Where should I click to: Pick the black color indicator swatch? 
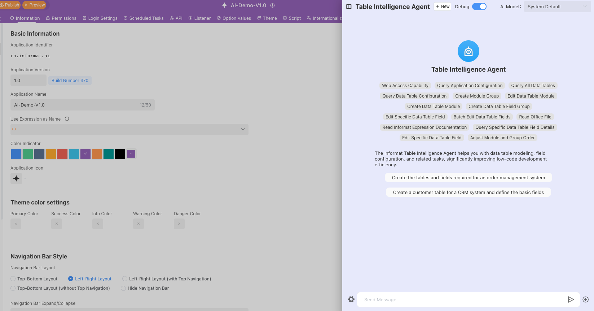click(120, 154)
